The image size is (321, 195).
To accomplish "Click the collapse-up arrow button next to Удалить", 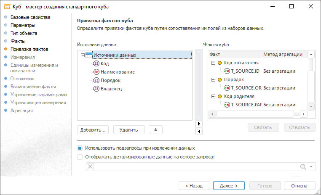I will pyautogui.click(x=155, y=129).
